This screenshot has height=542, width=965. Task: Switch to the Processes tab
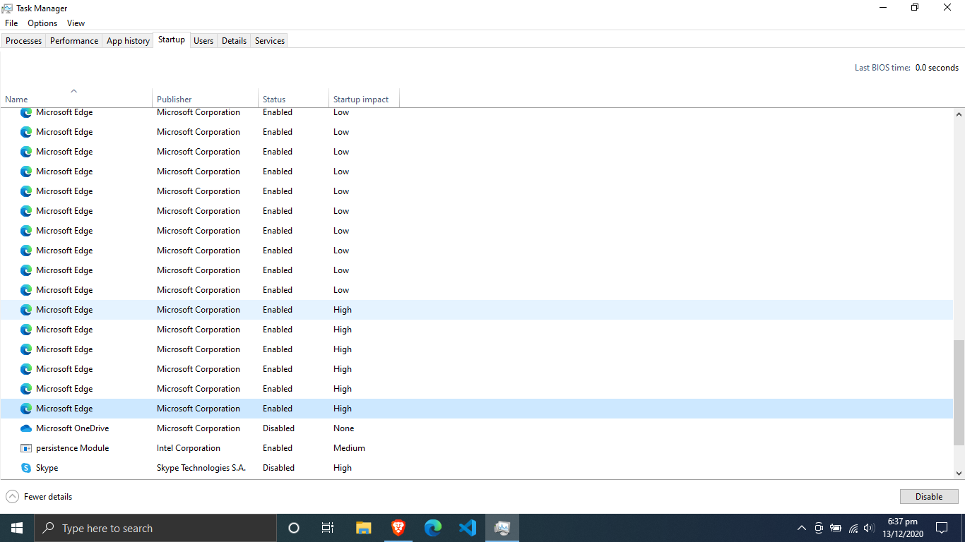pos(23,41)
